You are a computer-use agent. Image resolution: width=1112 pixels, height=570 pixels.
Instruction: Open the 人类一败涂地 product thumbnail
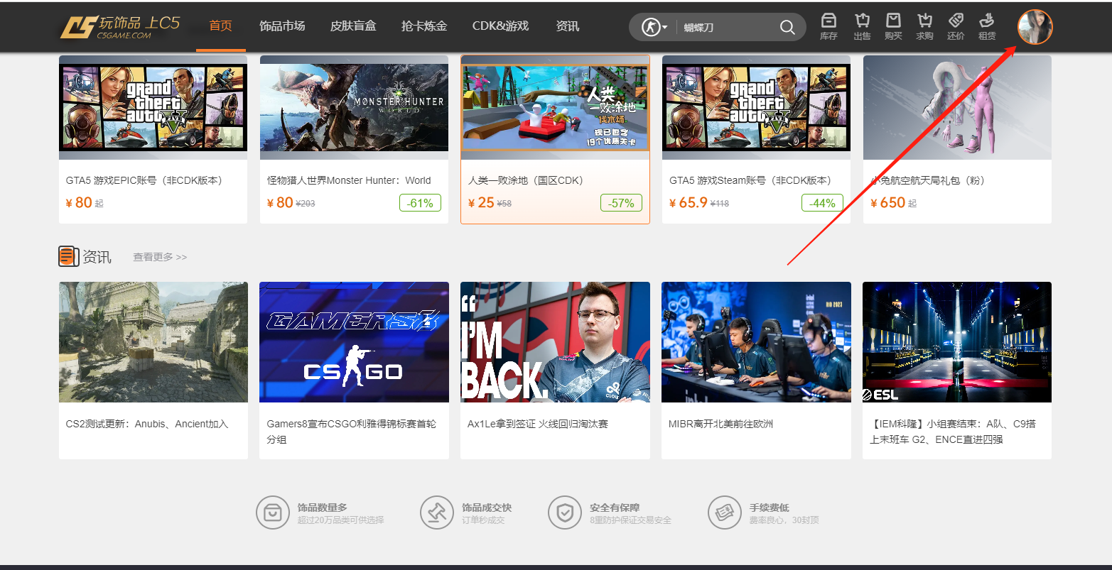pos(555,106)
